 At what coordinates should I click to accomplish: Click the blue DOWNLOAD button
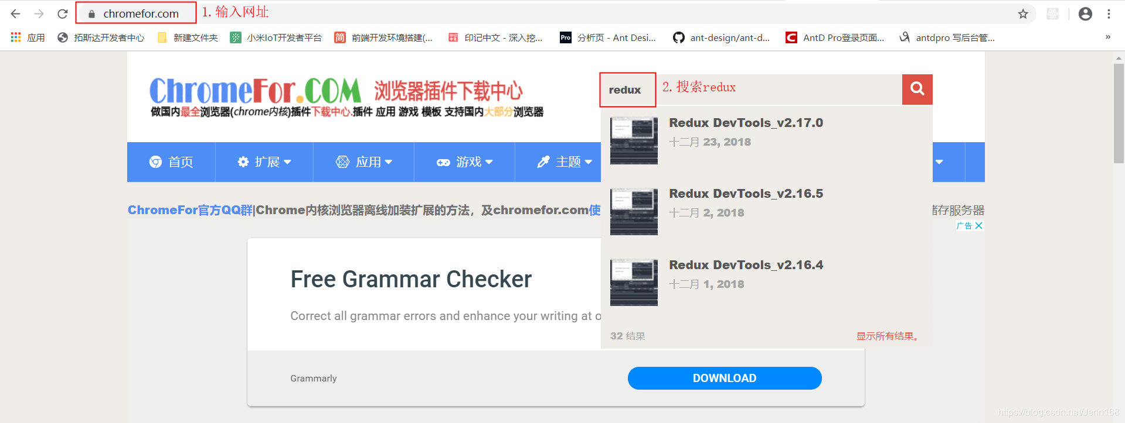pyautogui.click(x=725, y=378)
